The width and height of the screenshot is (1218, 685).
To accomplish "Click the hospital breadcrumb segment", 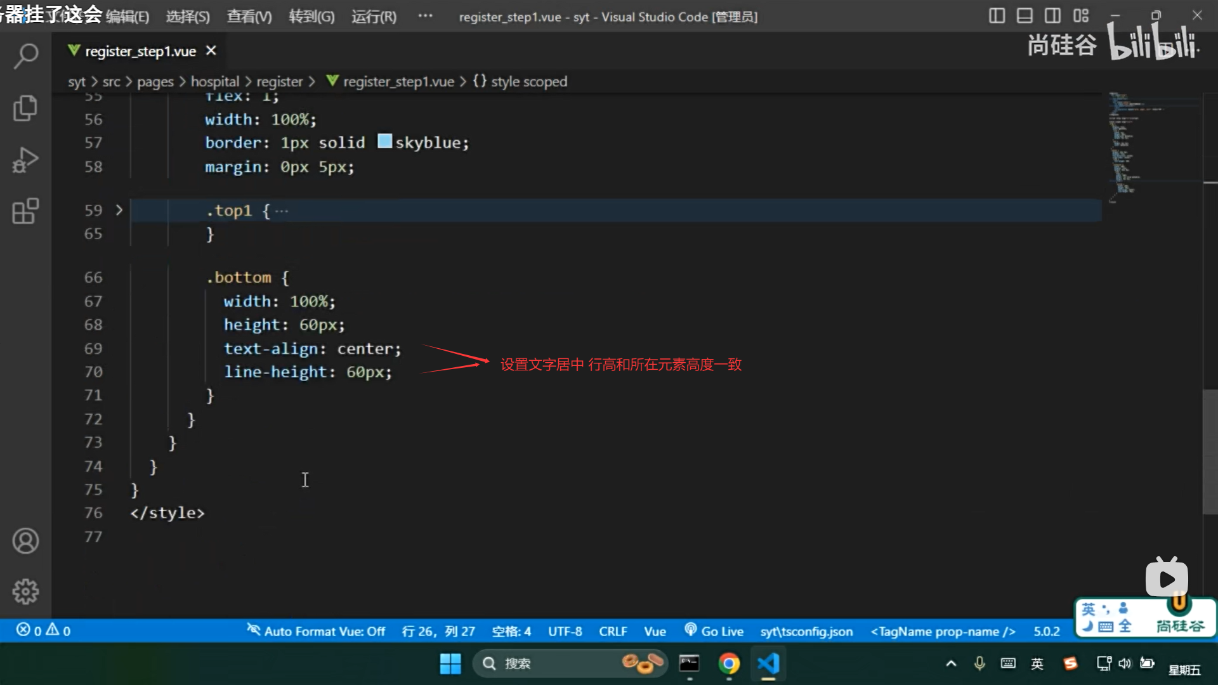I will [215, 81].
